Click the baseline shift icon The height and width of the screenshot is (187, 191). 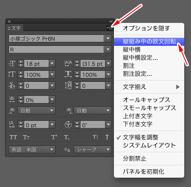[x=11, y=124]
